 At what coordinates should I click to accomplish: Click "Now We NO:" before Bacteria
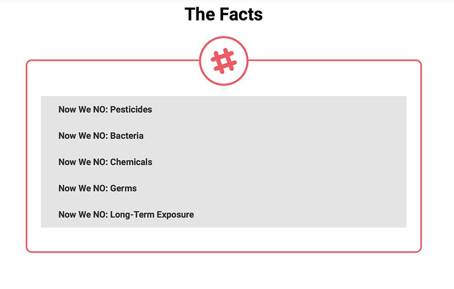pyautogui.click(x=83, y=136)
